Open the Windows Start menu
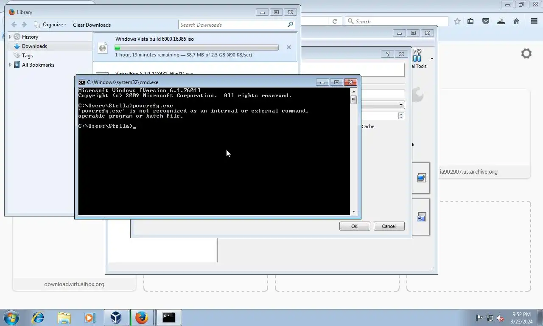This screenshot has height=326, width=543. point(11,318)
